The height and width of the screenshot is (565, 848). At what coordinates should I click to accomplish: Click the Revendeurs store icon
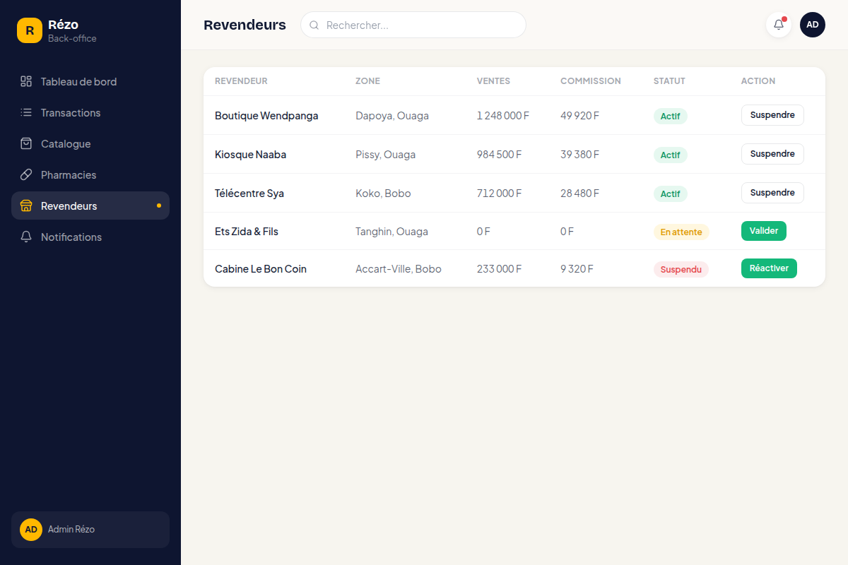(26, 206)
